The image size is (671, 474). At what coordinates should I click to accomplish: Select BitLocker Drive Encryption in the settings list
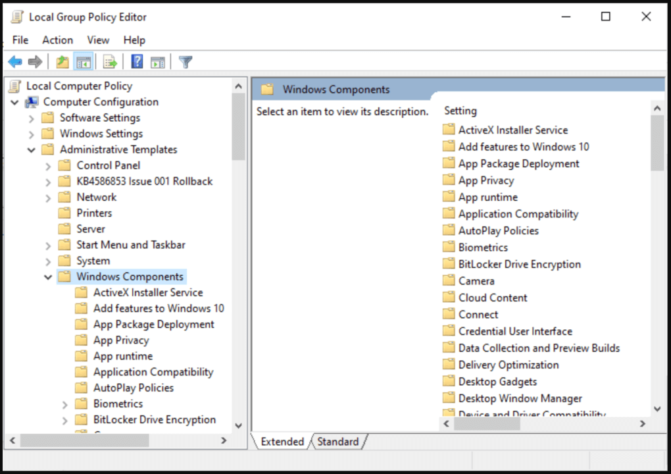point(518,263)
